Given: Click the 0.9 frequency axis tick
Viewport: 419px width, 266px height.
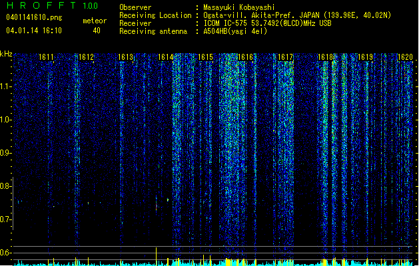Looking at the screenshot, I should click(6, 153).
